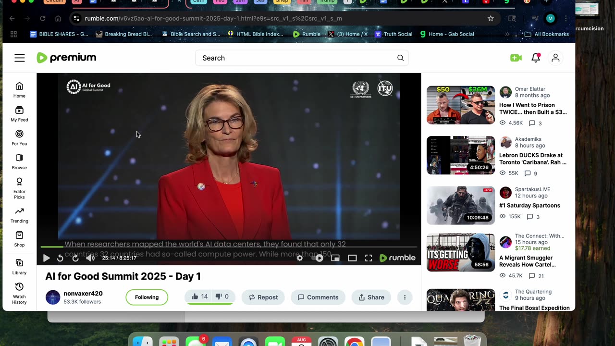The image size is (615, 346).
Task: Click the browser back arrow
Action: (x=12, y=18)
